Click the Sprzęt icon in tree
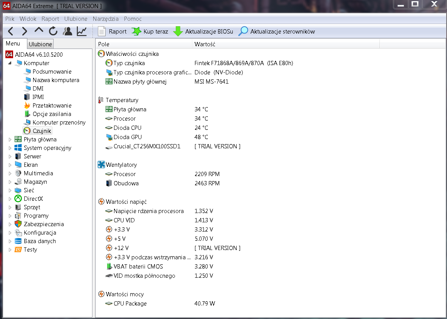Screen dimensions: 447x319 point(18,207)
